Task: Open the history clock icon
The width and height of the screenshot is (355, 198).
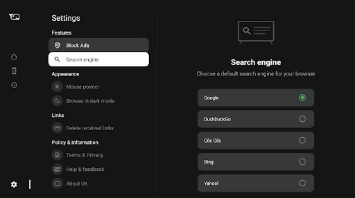Action: [x=14, y=85]
